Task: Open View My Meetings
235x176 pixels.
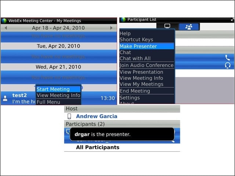Action: [147, 84]
